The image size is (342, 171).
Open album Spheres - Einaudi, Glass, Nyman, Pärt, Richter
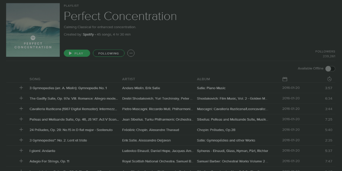pos(232,151)
